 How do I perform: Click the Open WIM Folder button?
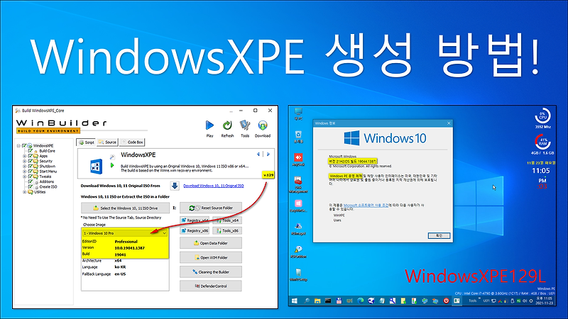click(210, 257)
